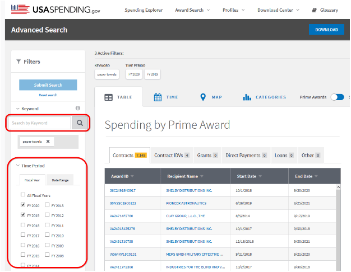This screenshot has width=351, height=272.
Task: Click into the Search by Keyword field
Action: pos(40,123)
